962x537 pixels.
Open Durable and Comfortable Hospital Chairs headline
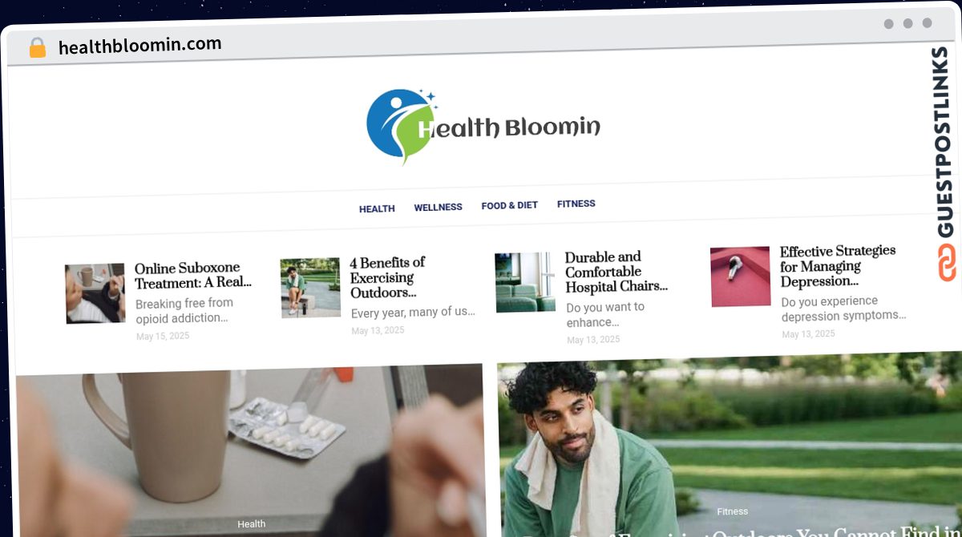pyautogui.click(x=616, y=272)
